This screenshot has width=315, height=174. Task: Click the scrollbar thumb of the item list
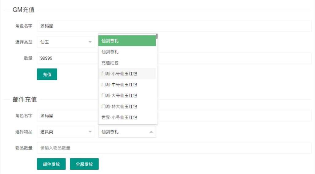click(157, 36)
